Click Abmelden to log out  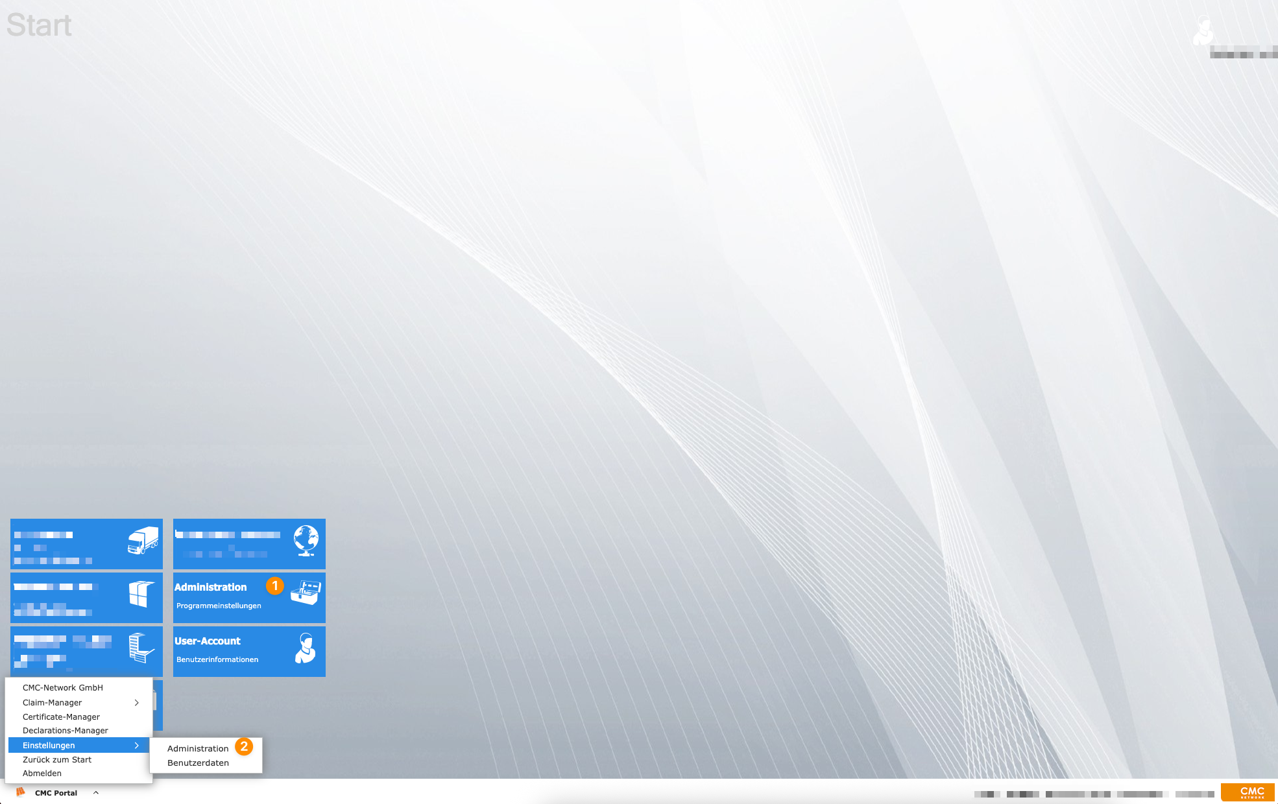(x=43, y=773)
